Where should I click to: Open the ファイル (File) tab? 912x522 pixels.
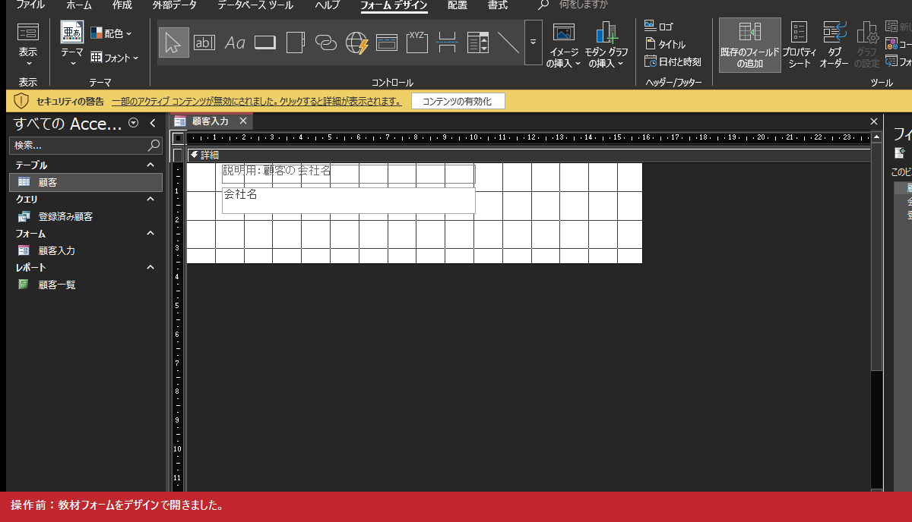pyautogui.click(x=30, y=5)
